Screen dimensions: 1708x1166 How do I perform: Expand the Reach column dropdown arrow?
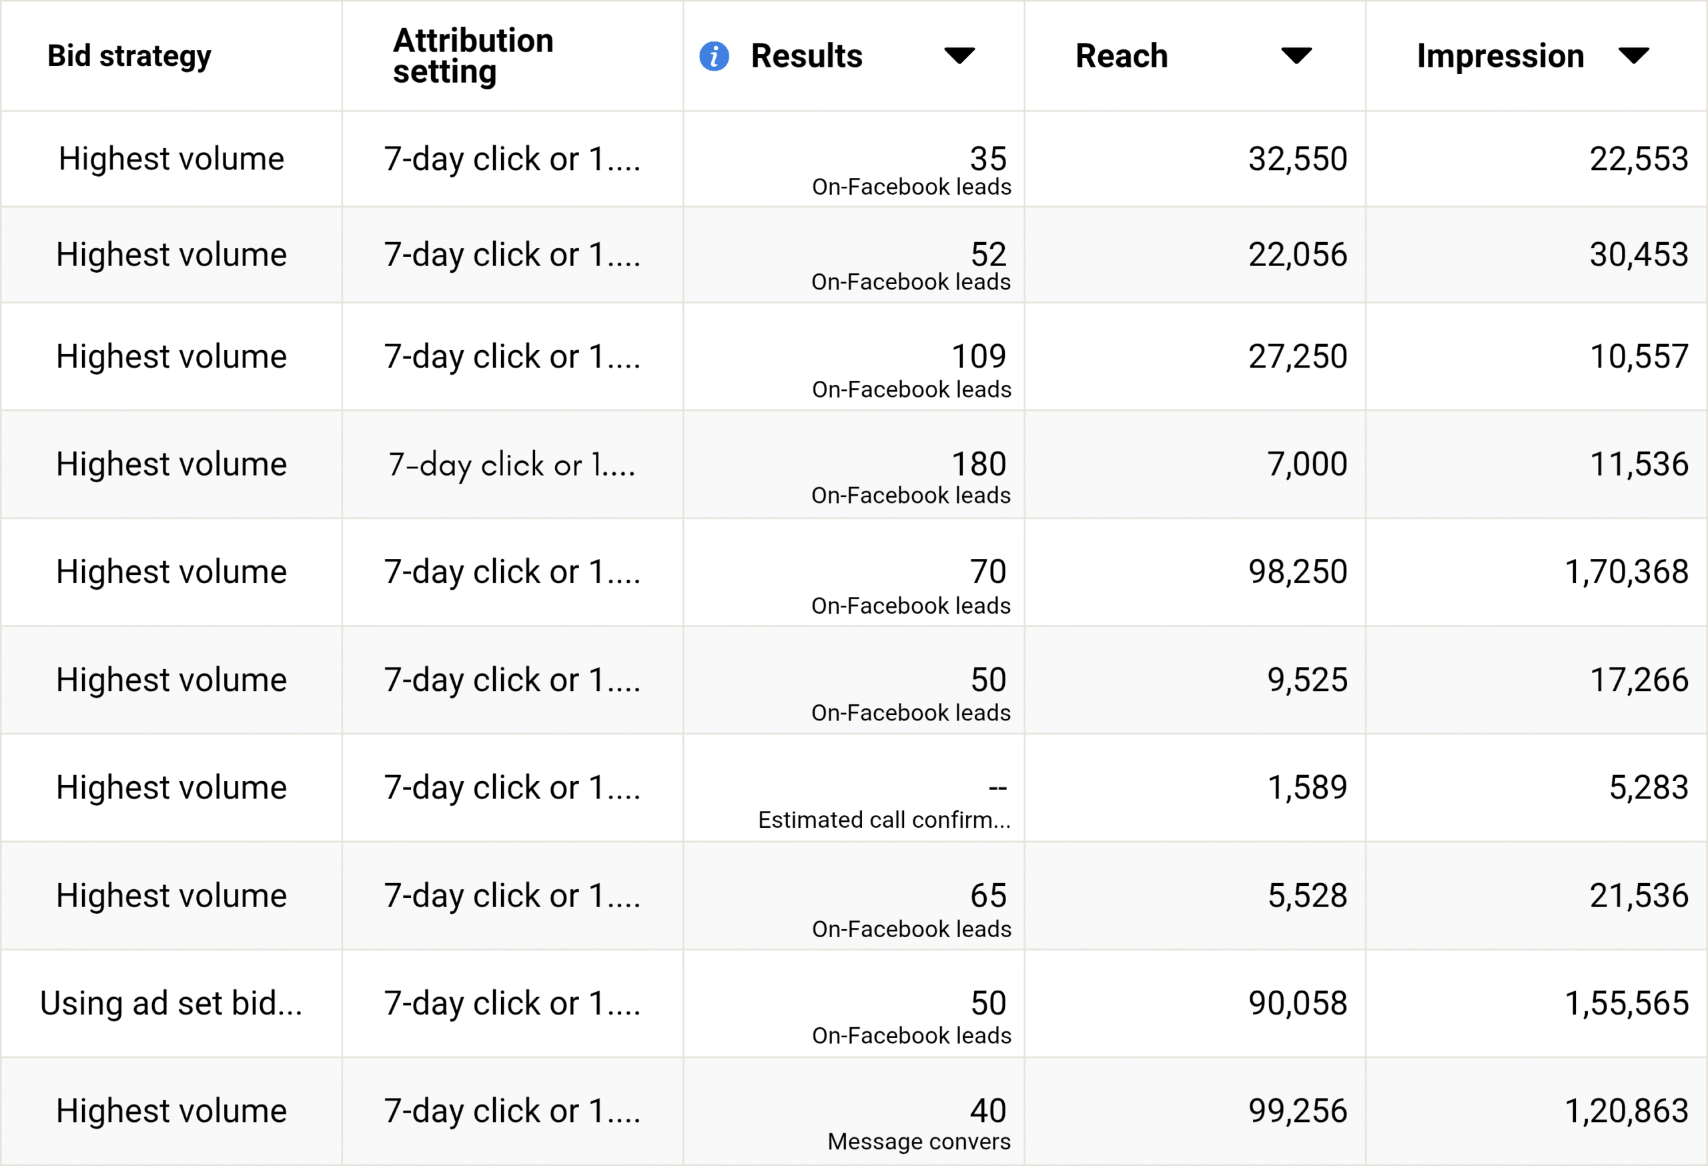pos(1296,56)
